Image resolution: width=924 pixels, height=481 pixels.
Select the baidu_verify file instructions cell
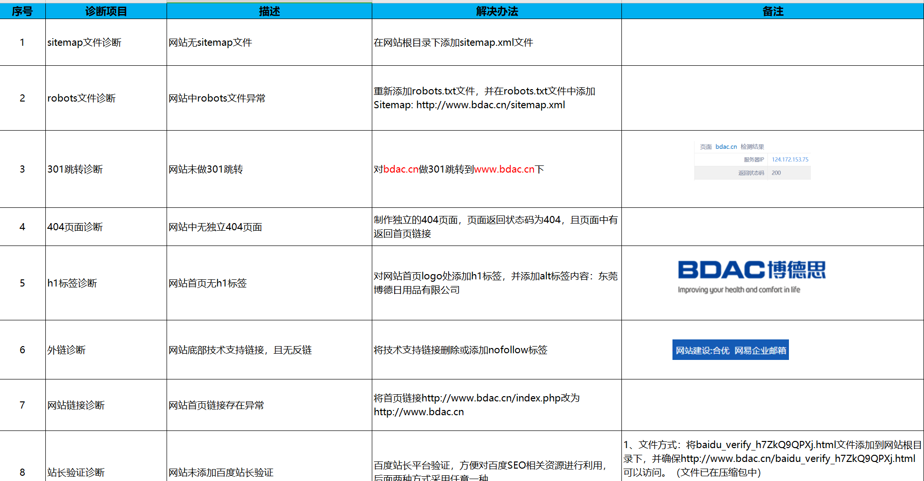[x=772, y=458]
